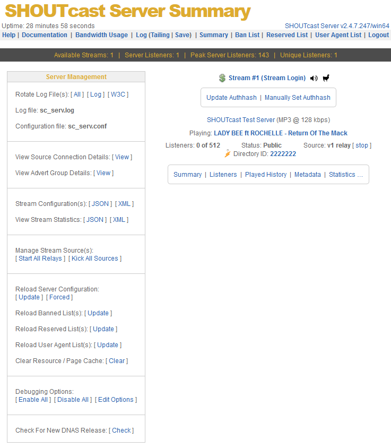Switch to the Played History tab
The width and height of the screenshot is (391, 448).
[x=265, y=175]
